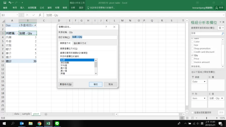Close the pivot table fields pane
Screen dimensions: 226x127
pos(223,22)
